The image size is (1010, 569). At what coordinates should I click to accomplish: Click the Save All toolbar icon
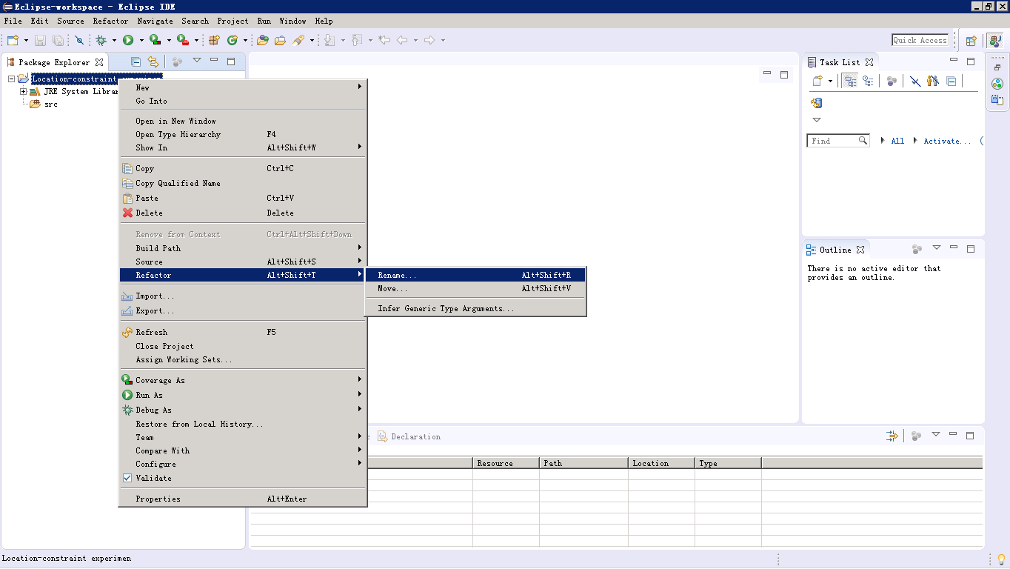click(x=58, y=40)
